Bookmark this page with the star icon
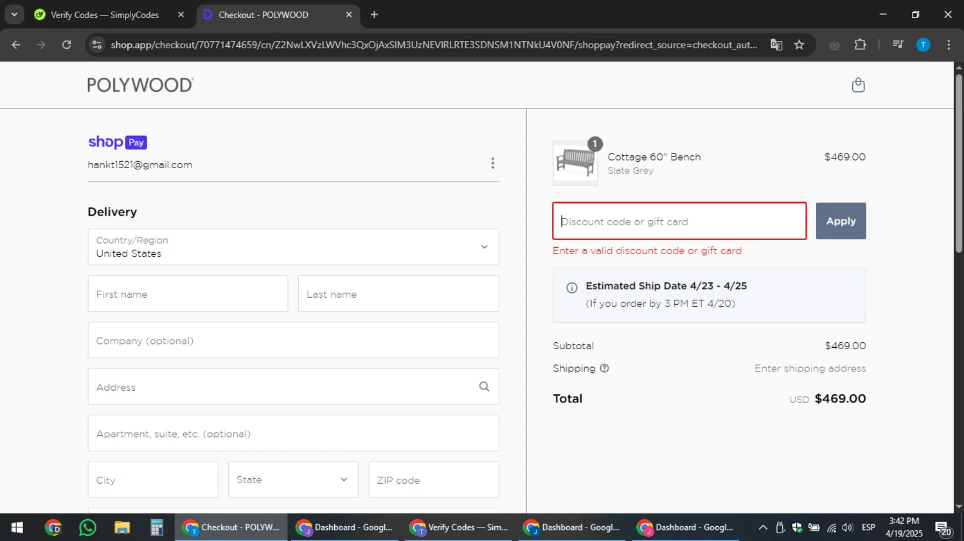 (799, 45)
